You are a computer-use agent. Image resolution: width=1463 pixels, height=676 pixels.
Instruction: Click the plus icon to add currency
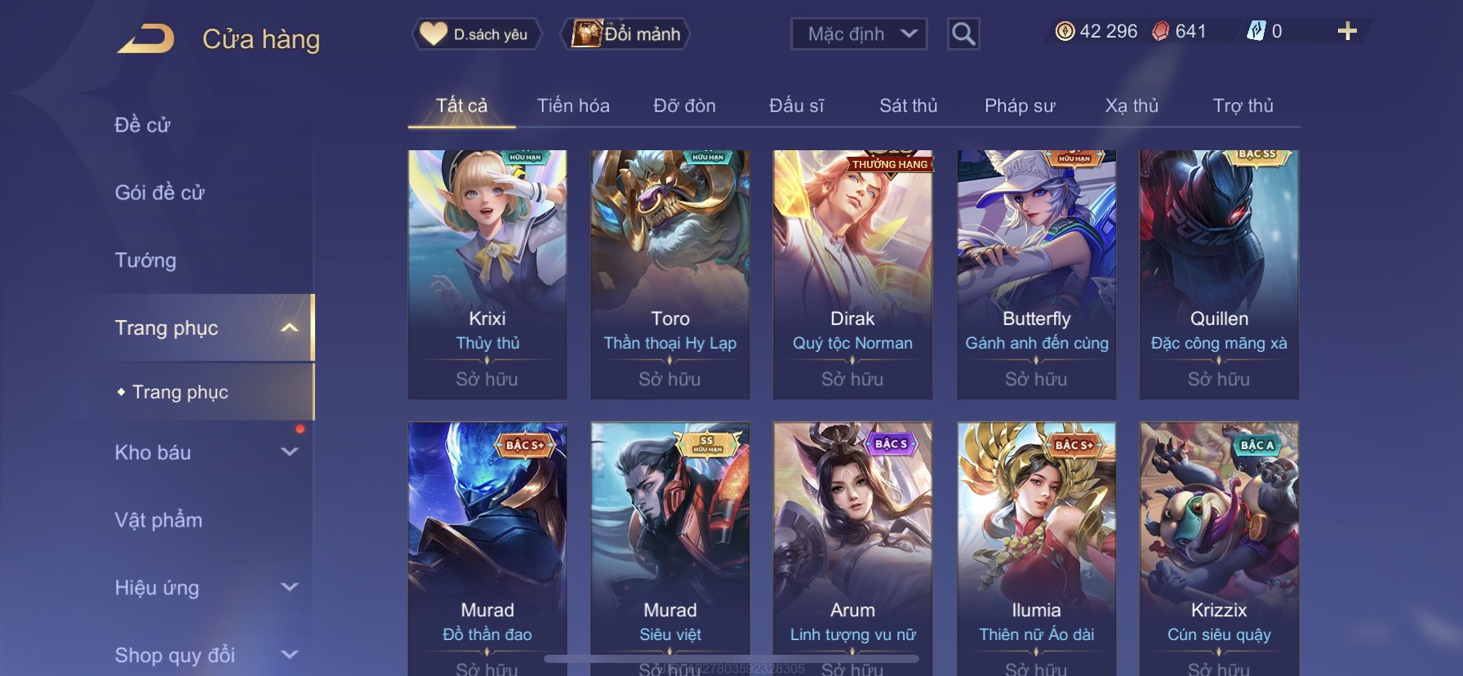click(x=1347, y=31)
